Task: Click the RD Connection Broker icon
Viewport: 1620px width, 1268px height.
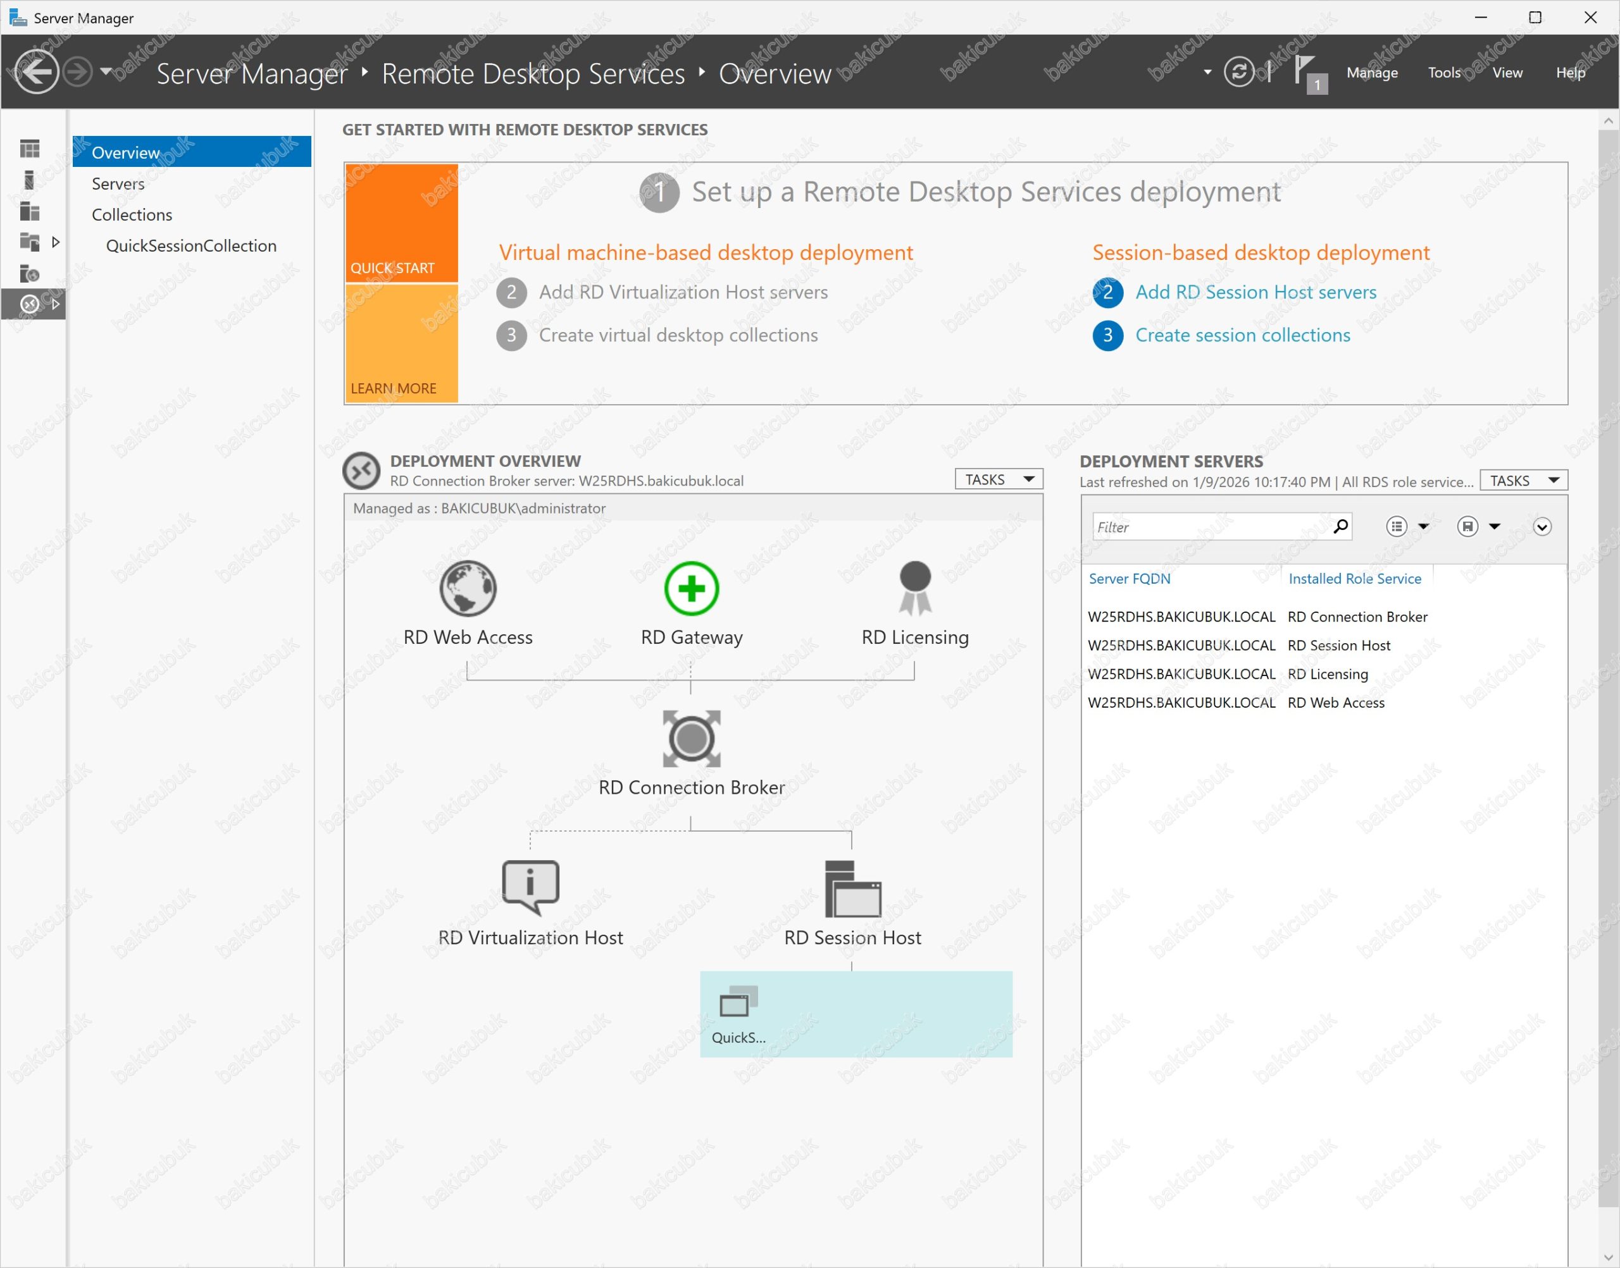Action: tap(691, 739)
